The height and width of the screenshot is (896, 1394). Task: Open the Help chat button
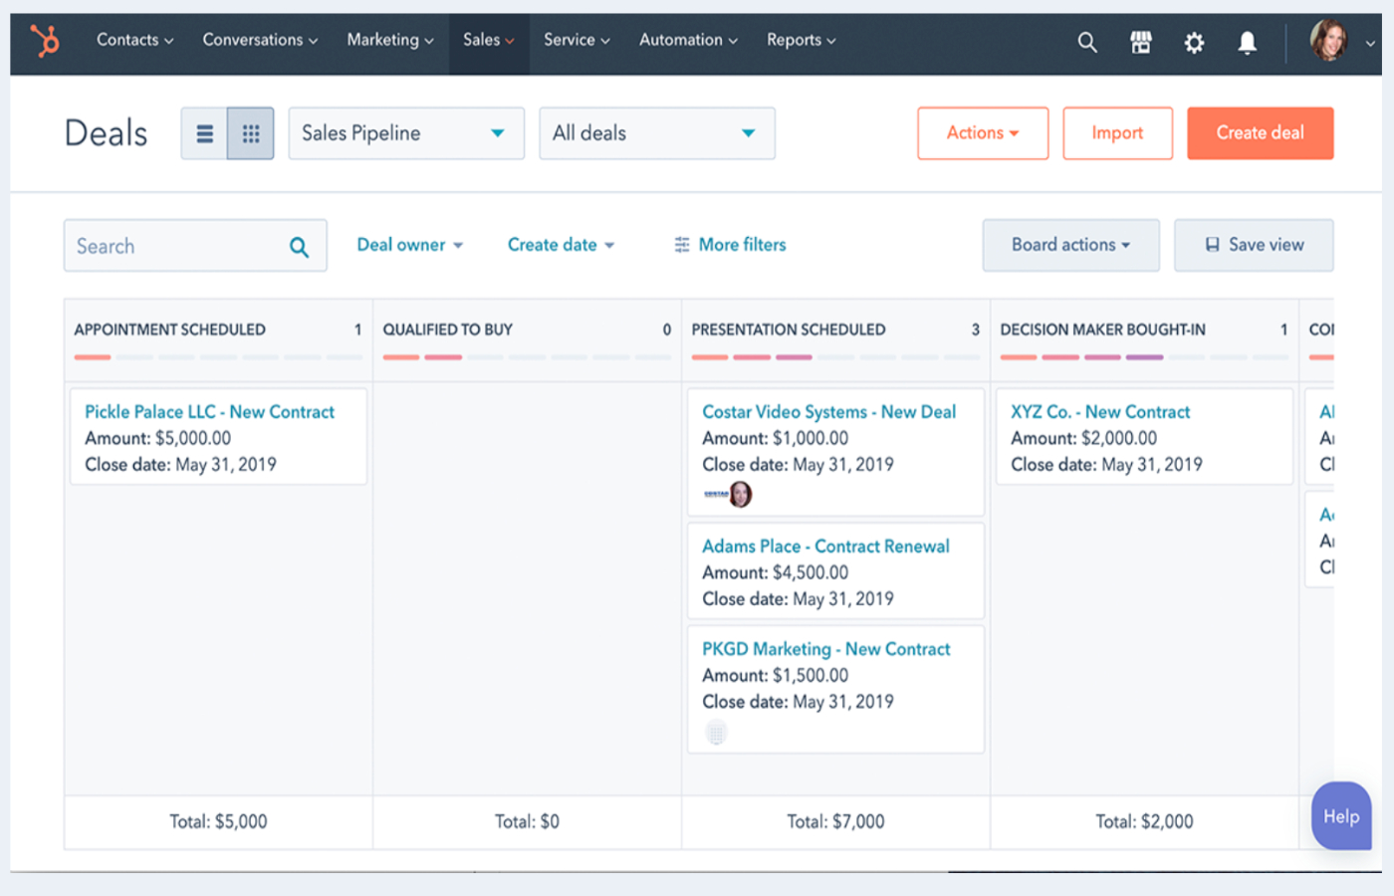[1341, 816]
